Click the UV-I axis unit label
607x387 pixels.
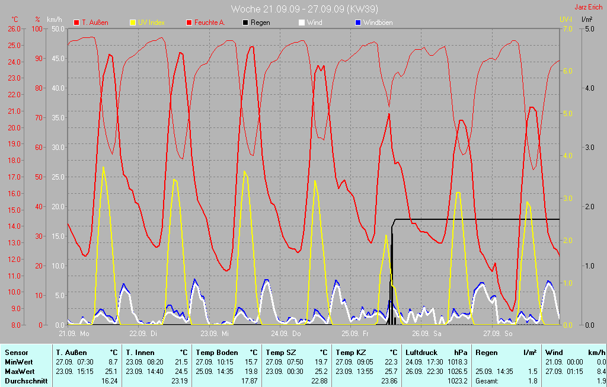click(566, 19)
